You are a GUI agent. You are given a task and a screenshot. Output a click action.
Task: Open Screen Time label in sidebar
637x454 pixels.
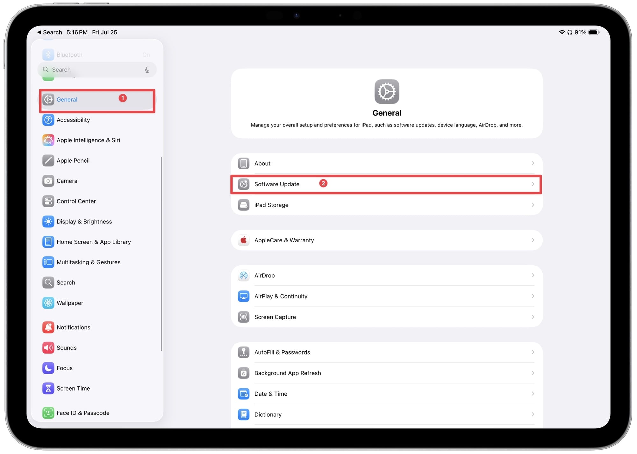(73, 388)
